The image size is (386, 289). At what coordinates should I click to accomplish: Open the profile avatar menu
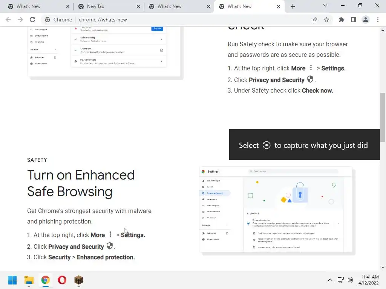click(366, 20)
